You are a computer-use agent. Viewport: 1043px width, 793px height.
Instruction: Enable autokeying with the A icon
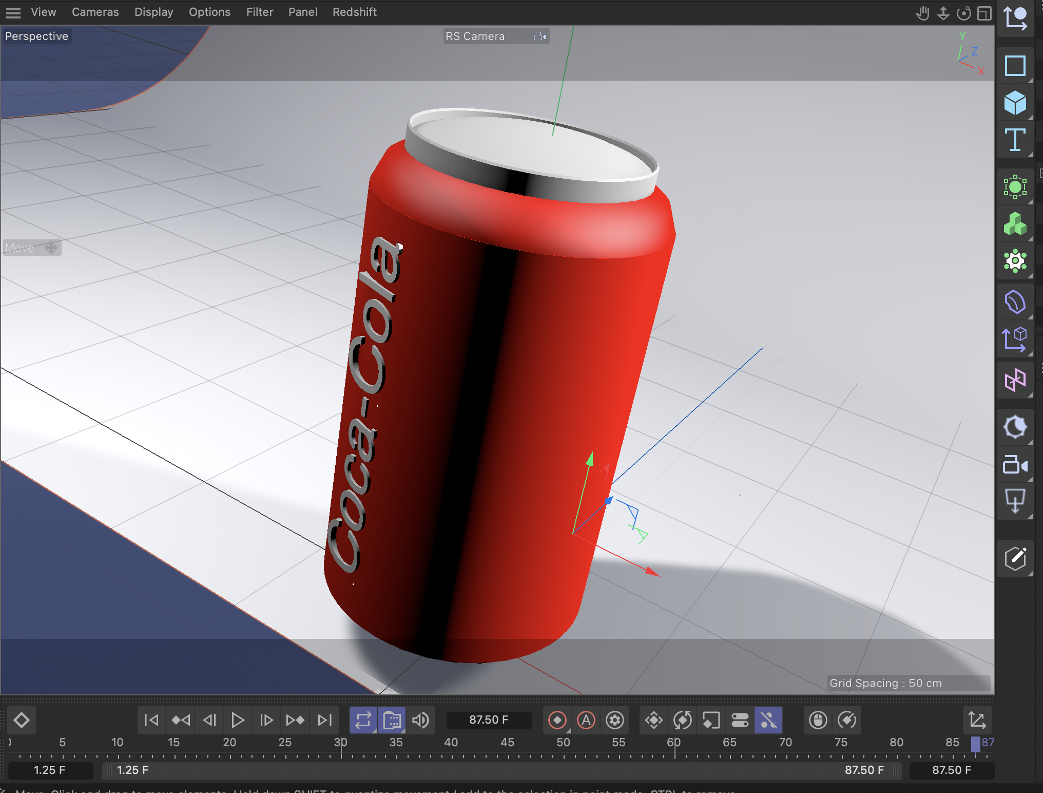click(x=586, y=720)
